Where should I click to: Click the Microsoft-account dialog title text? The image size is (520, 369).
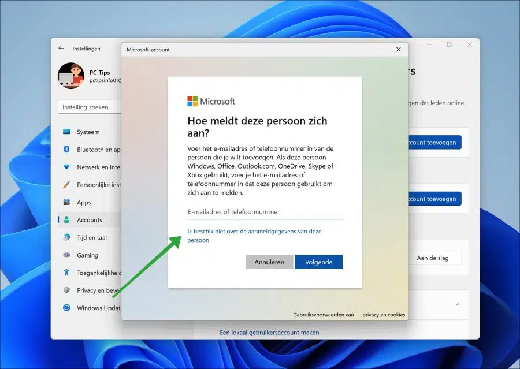pos(148,50)
